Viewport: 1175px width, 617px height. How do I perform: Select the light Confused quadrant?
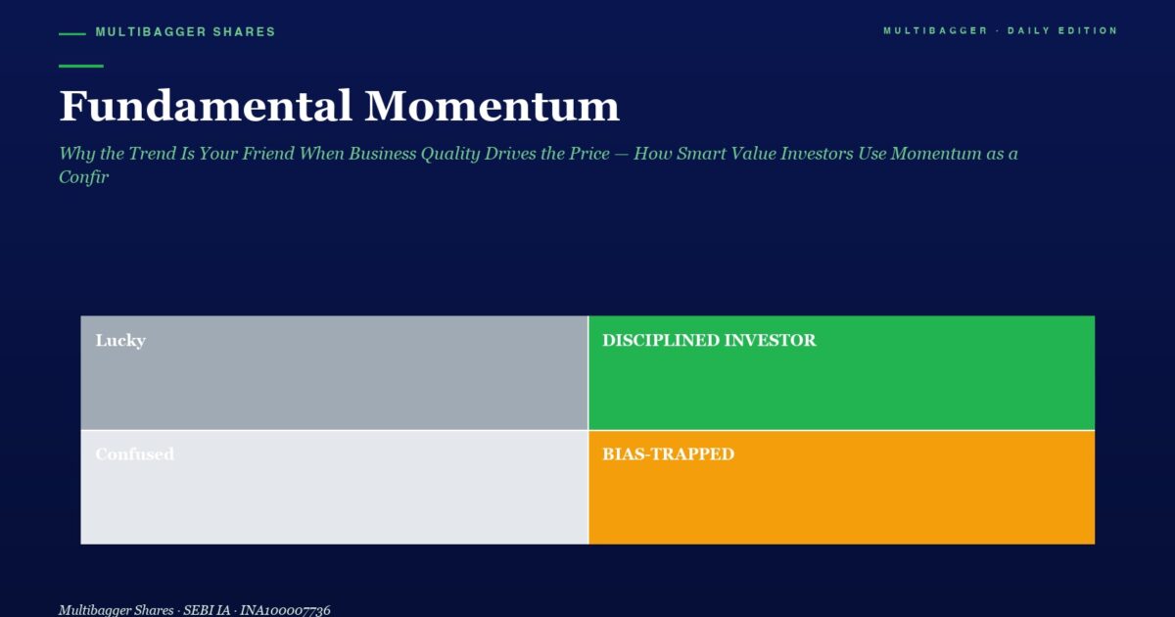pyautogui.click(x=334, y=487)
